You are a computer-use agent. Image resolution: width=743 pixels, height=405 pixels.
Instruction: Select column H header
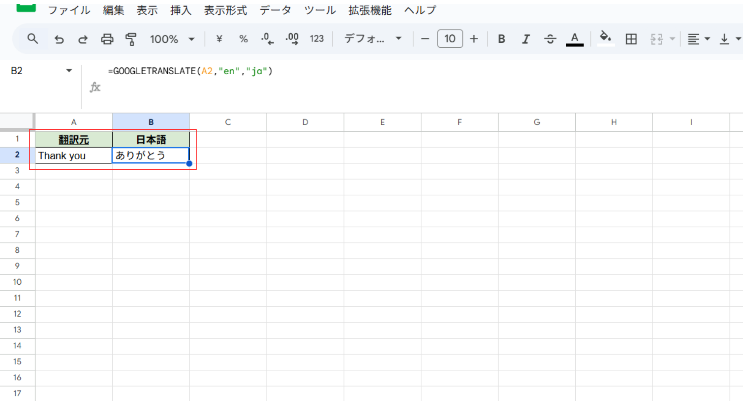(x=614, y=122)
